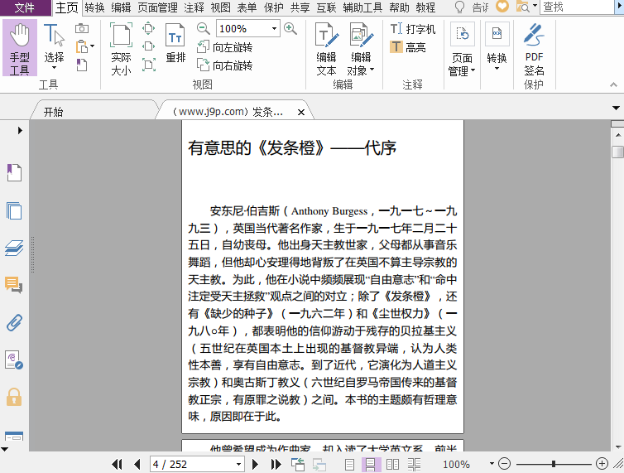Click the zoom slider handle in status bar
This screenshot has width=624, height=473.
pos(554,464)
